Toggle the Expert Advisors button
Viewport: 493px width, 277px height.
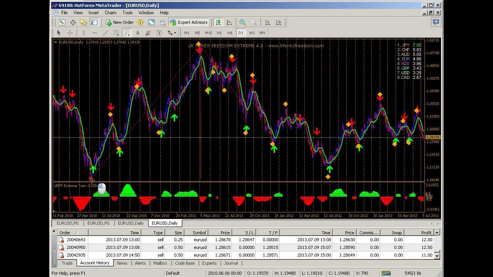point(189,22)
